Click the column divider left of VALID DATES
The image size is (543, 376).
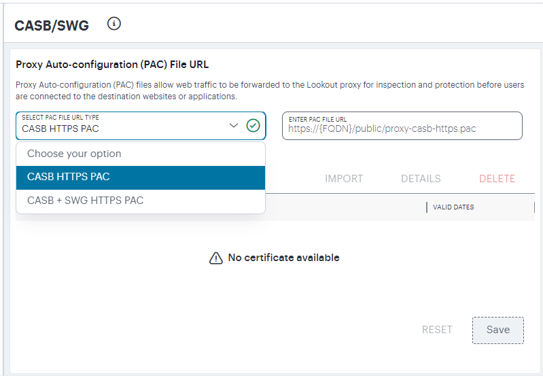pos(427,207)
